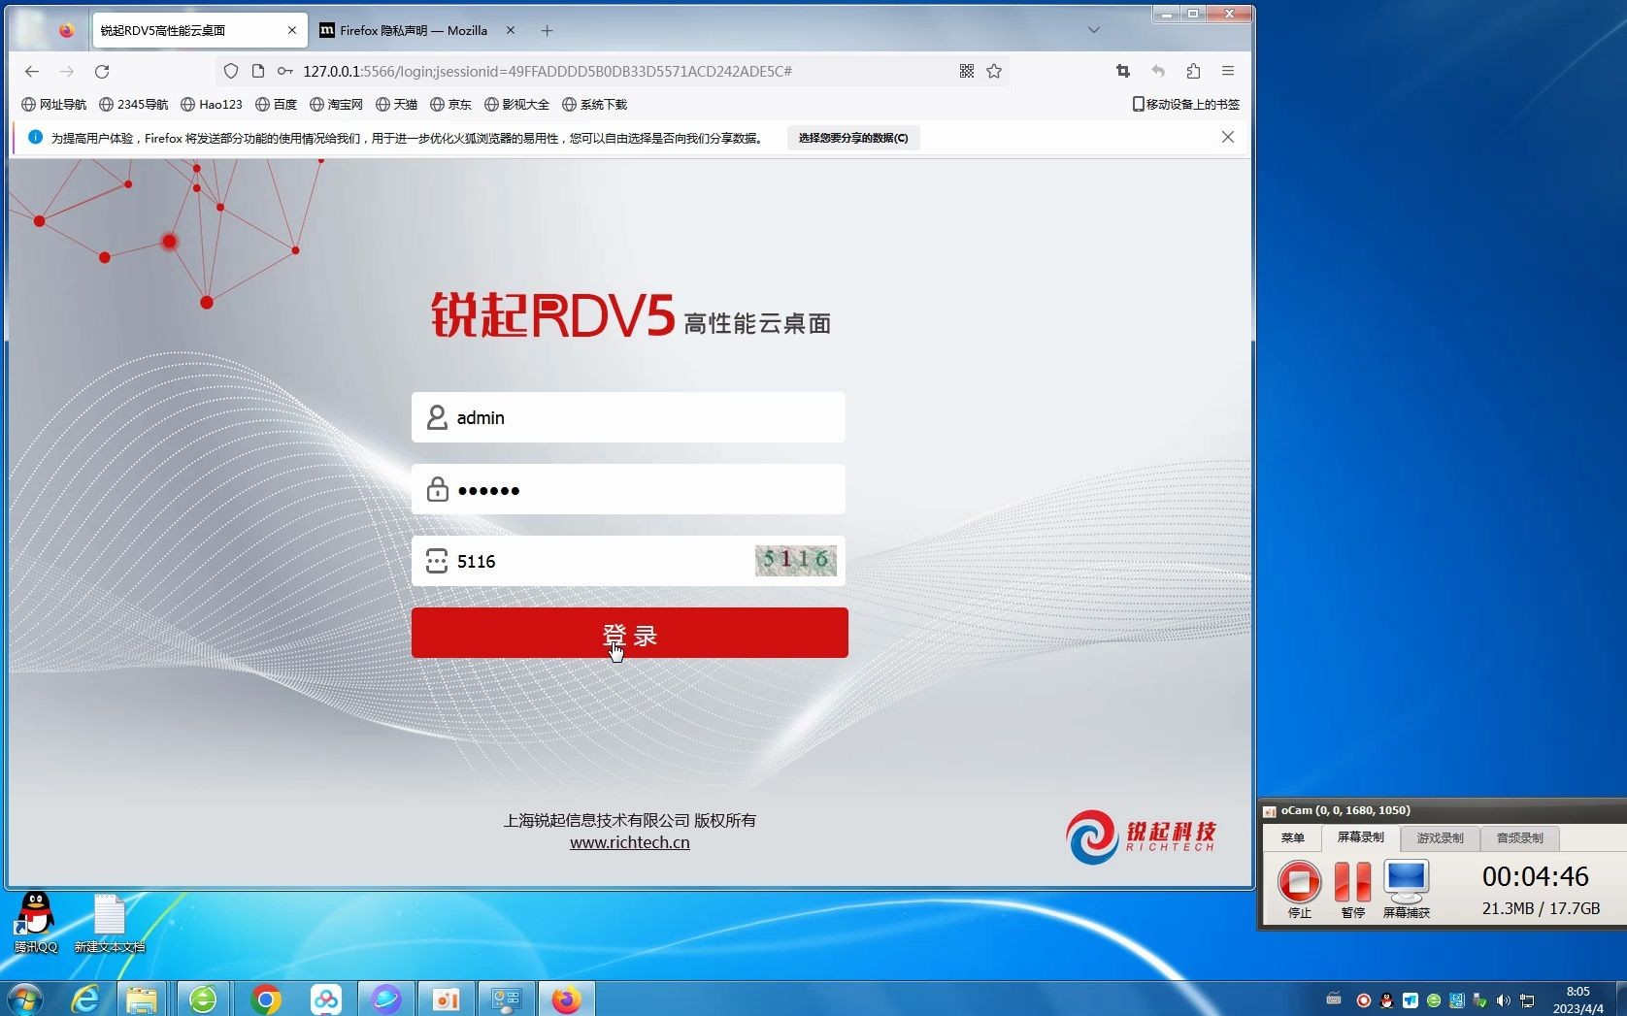
Task: Open the saved password key icon
Action: (x=284, y=71)
